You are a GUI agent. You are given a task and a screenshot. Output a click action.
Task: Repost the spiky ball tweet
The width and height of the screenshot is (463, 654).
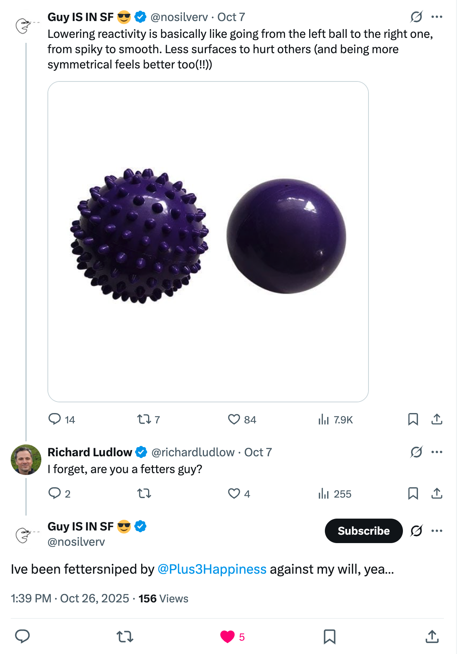pyautogui.click(x=144, y=420)
